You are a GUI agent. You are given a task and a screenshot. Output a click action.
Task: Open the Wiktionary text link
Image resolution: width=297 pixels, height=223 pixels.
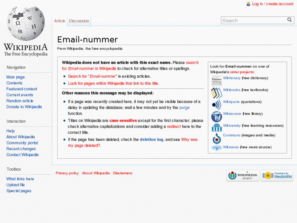[x=232, y=78]
